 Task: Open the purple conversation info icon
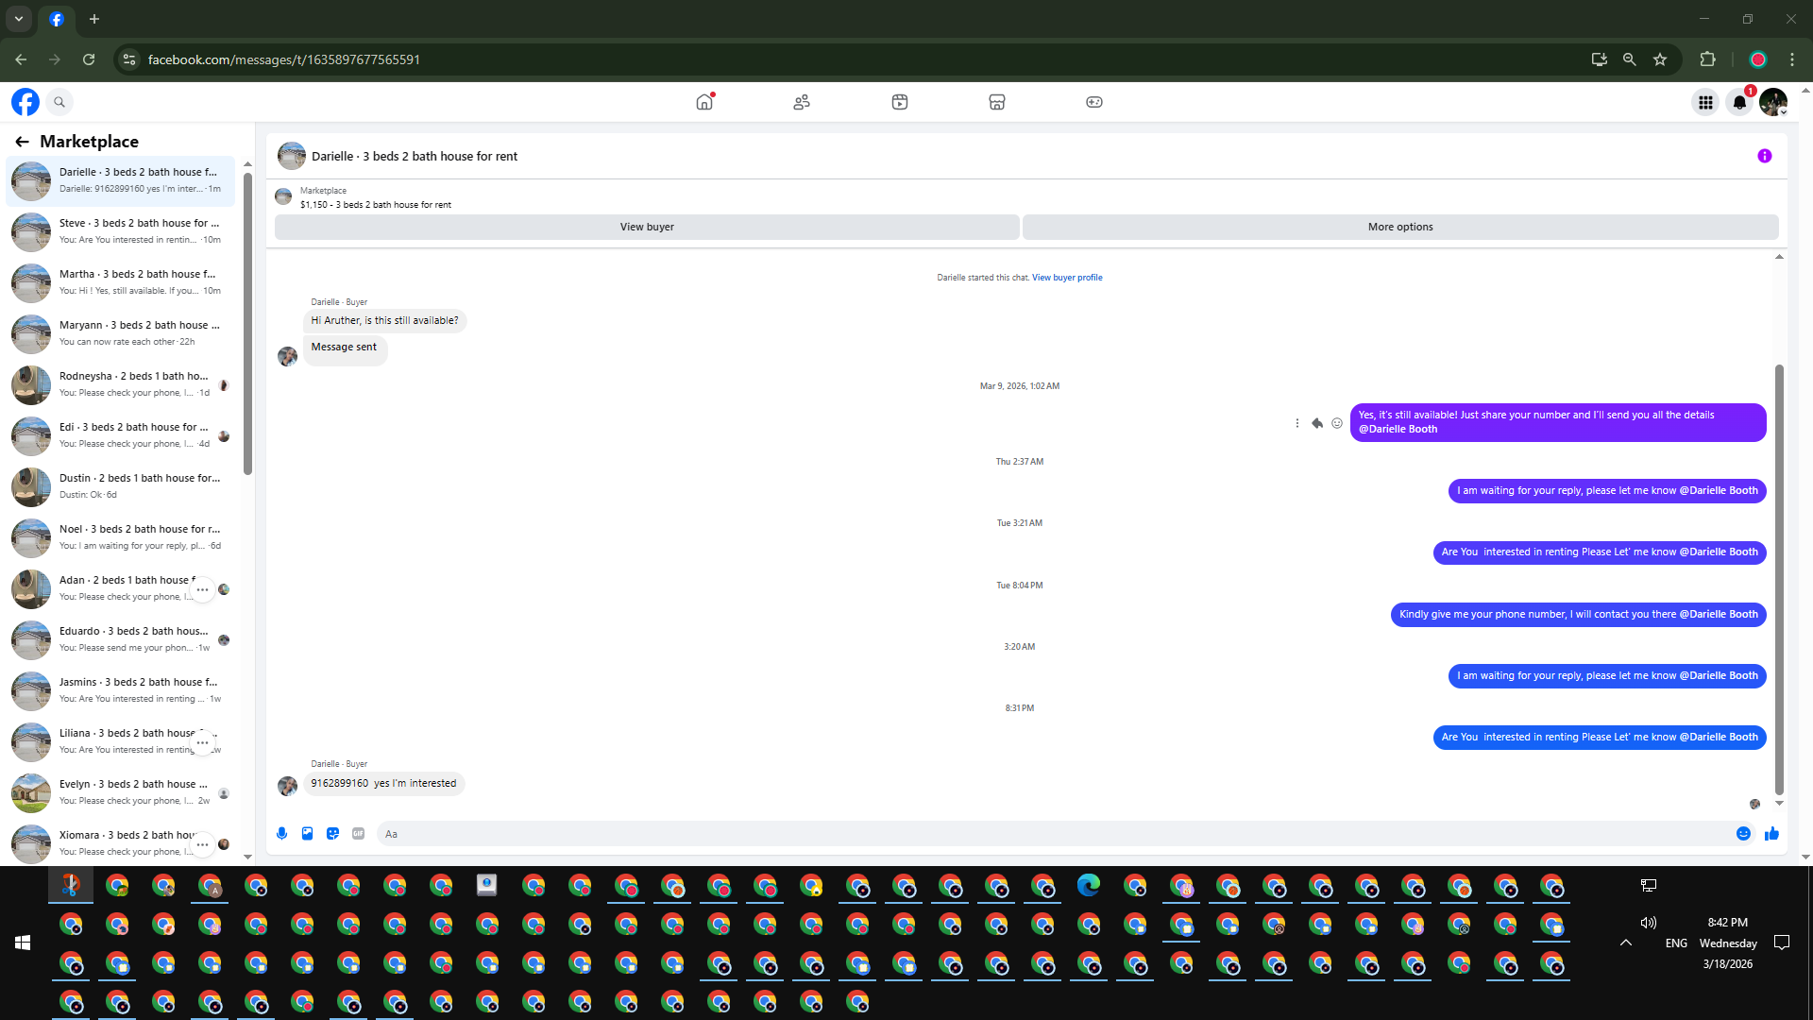coord(1764,156)
